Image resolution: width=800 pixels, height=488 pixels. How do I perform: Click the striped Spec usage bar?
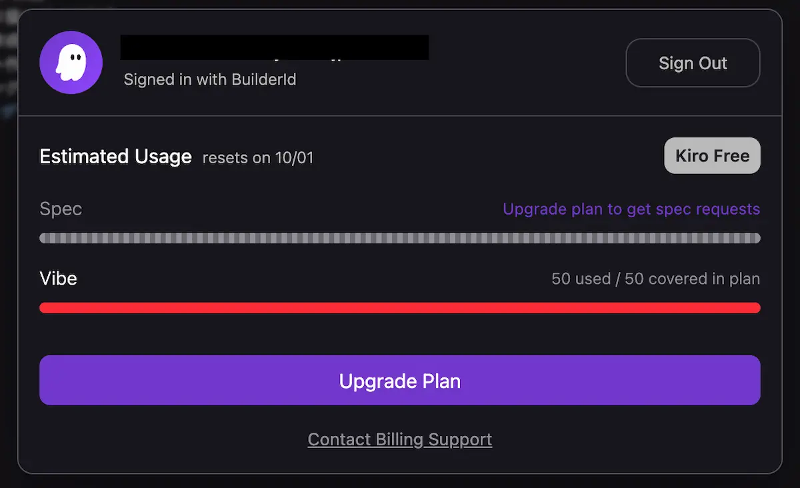[400, 238]
